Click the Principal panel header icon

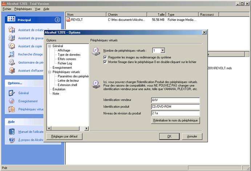(11, 19)
